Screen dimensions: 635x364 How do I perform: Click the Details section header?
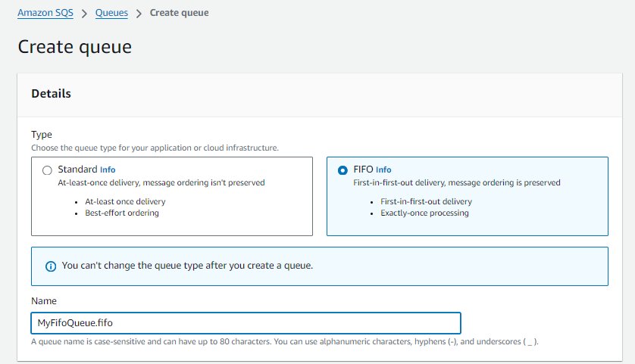coord(52,94)
